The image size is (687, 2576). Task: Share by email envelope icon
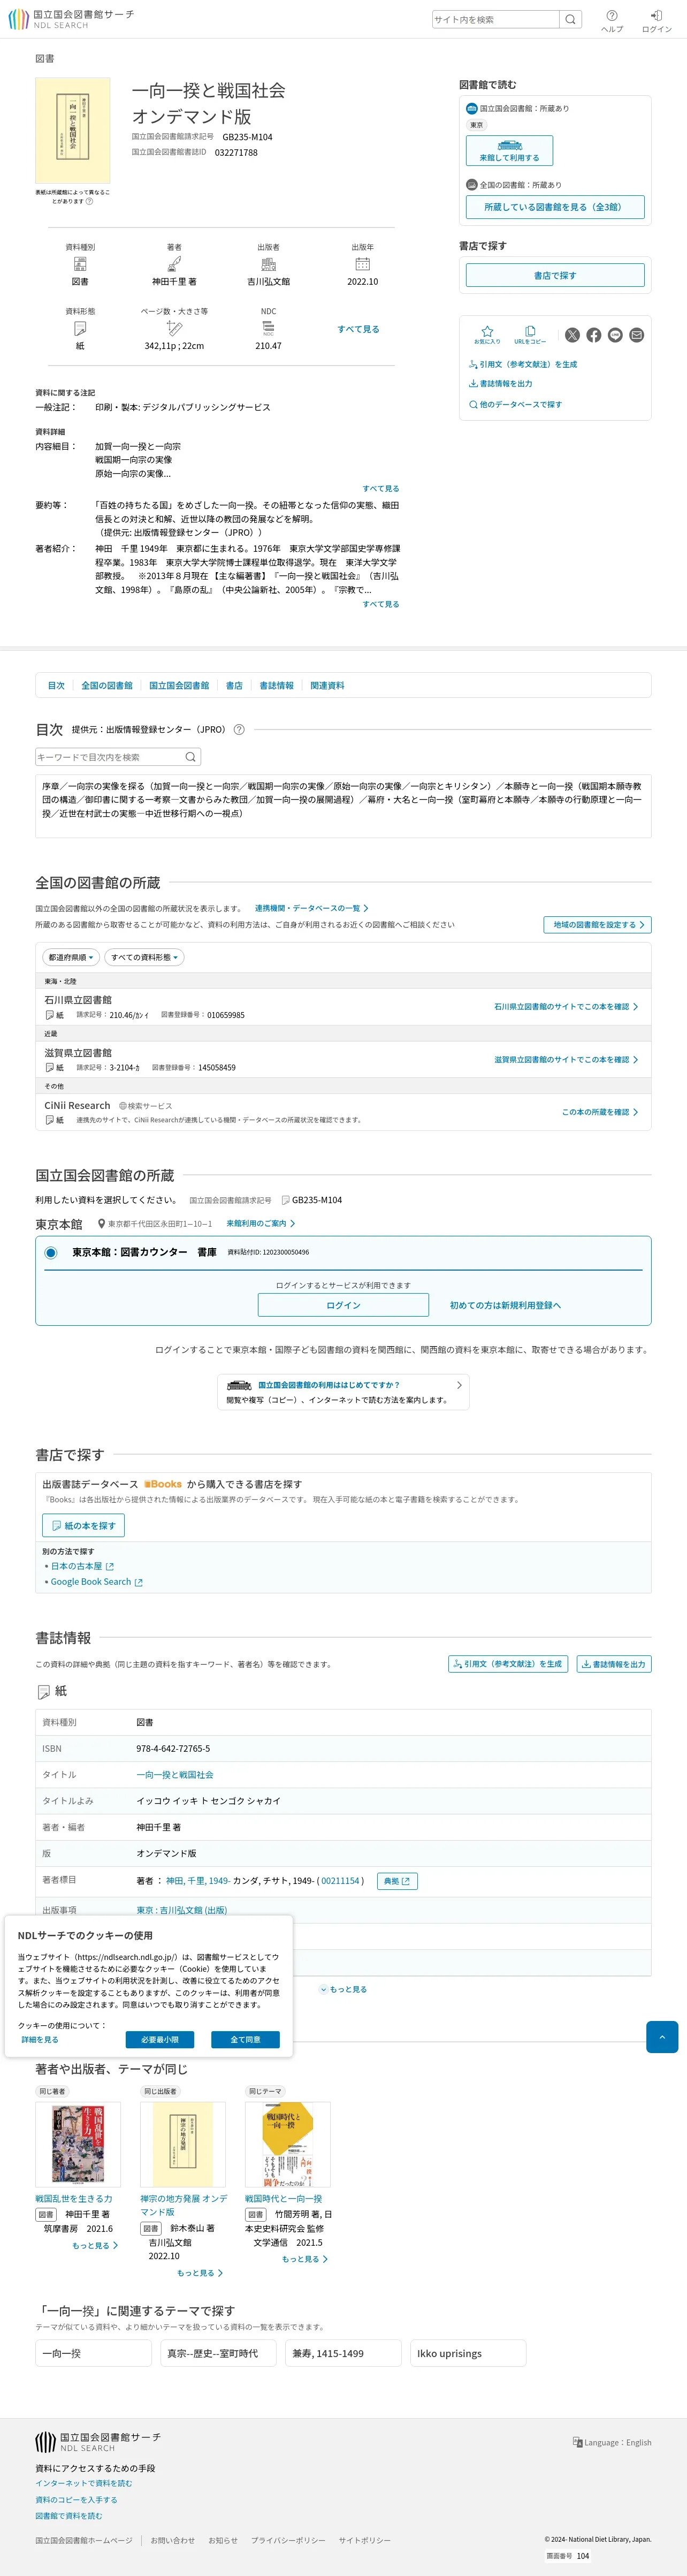click(x=637, y=335)
